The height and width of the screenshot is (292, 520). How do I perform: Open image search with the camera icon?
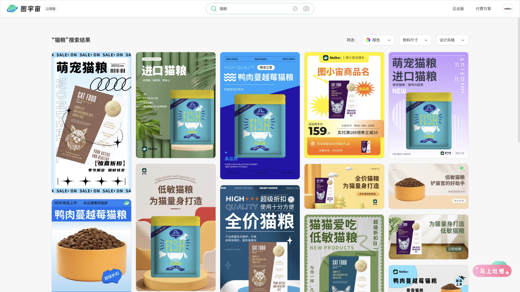pos(306,9)
